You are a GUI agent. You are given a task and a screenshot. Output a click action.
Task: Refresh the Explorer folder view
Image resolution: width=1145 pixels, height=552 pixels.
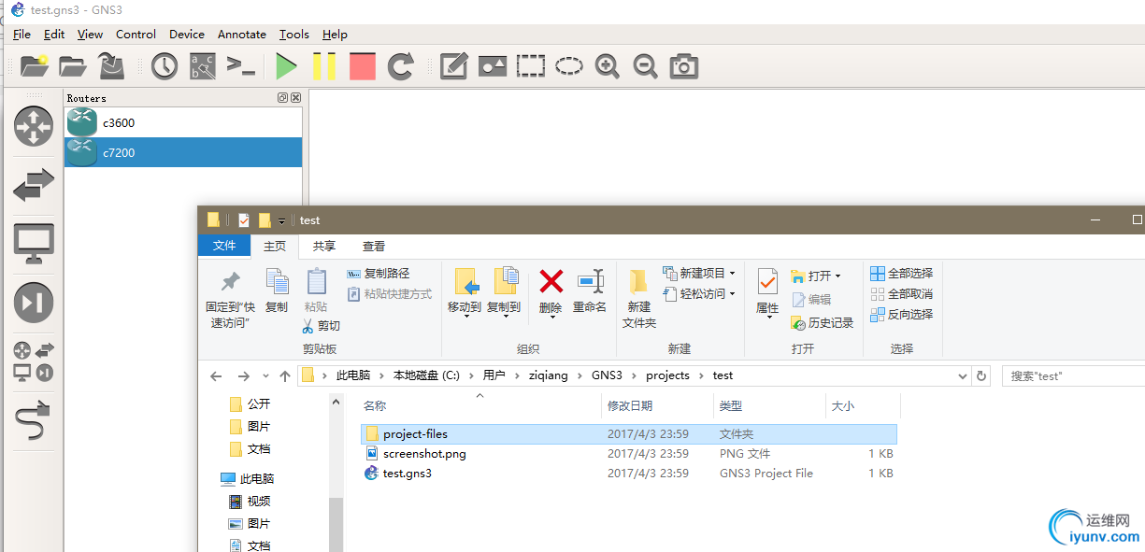click(981, 375)
